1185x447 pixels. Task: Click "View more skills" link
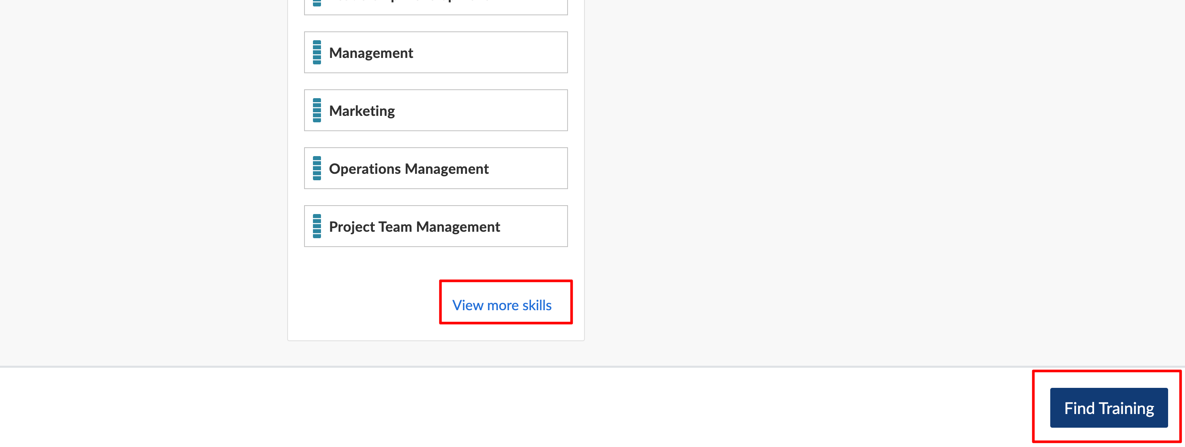pos(502,305)
